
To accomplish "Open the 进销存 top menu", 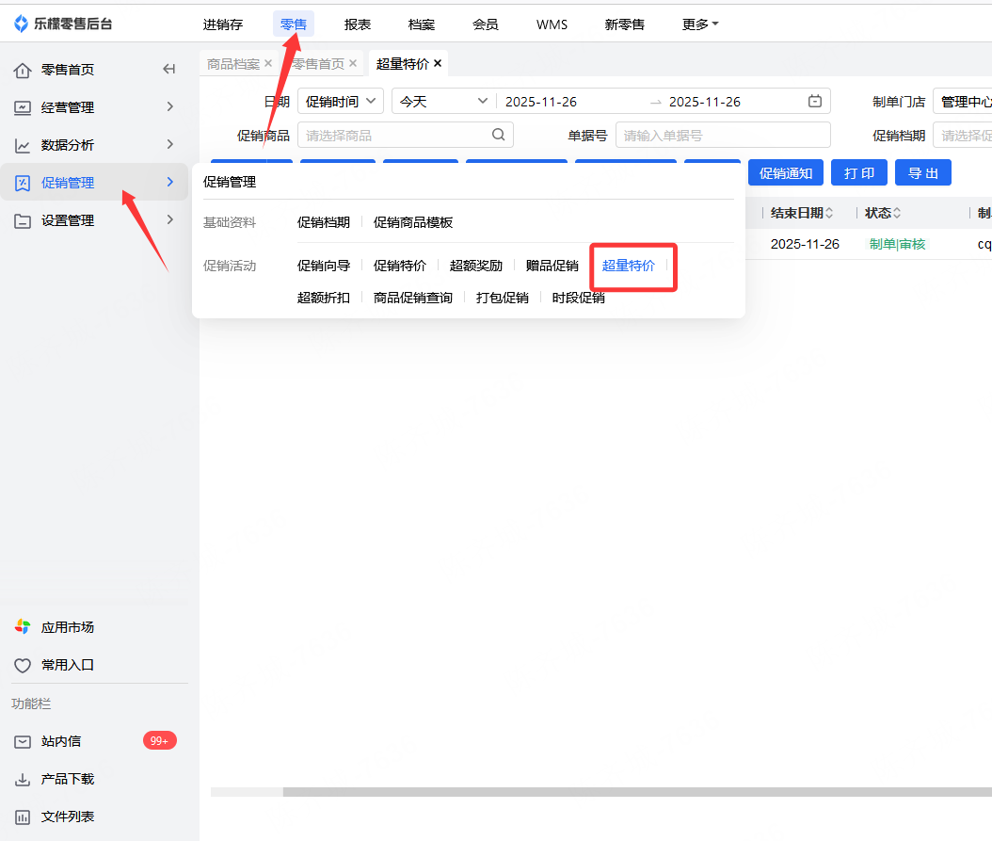I will click(x=223, y=24).
